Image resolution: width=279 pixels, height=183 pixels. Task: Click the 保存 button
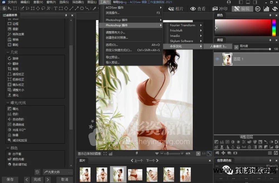[10, 179]
